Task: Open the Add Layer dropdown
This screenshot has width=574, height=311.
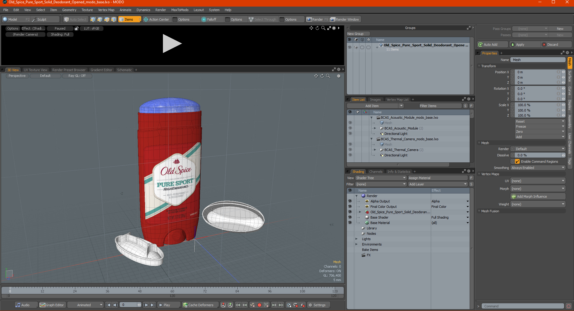Action: 438,184
